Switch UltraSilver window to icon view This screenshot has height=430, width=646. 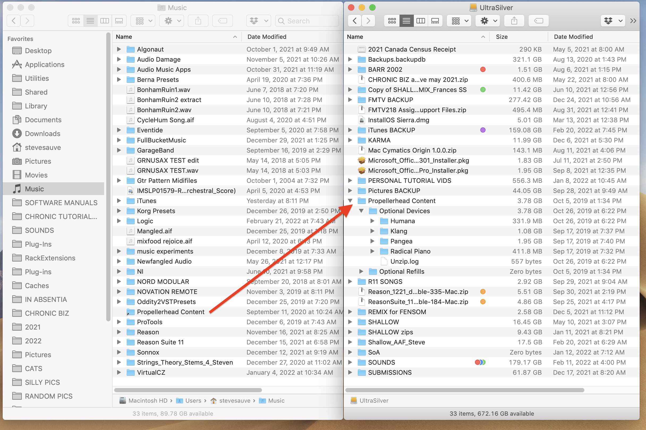click(392, 21)
